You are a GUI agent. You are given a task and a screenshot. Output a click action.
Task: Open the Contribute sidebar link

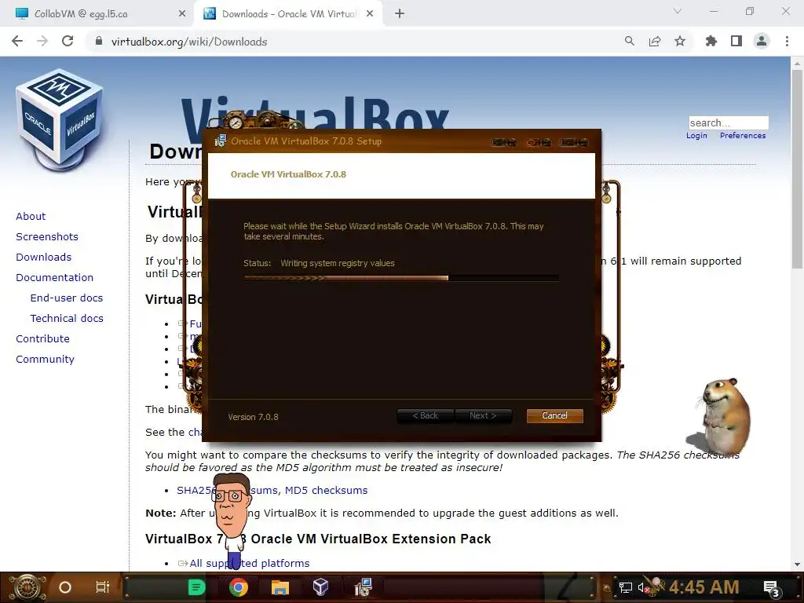pyautogui.click(x=42, y=339)
